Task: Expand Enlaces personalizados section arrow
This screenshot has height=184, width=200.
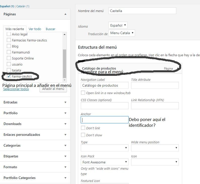Action: click(x=65, y=135)
